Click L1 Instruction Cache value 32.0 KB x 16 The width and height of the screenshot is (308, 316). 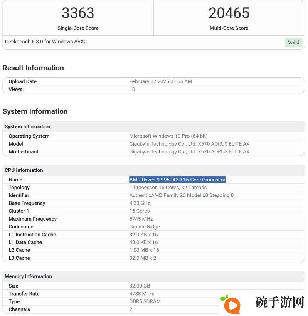click(143, 235)
